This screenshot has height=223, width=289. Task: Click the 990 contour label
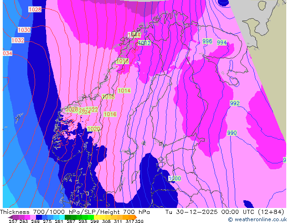coord(232,132)
